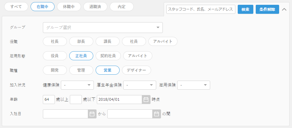Enable the デザイナー job type filter
Viewport: 292px width, 128px height.
[x=136, y=70]
